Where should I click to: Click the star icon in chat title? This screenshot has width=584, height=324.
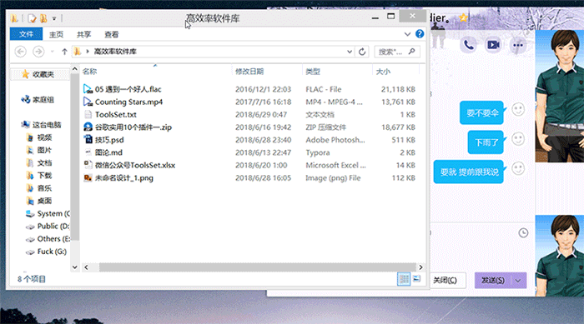[x=463, y=17]
